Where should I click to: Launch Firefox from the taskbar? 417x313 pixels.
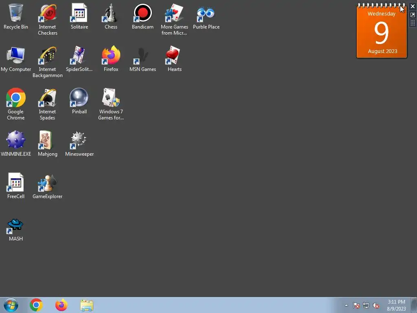pos(61,305)
